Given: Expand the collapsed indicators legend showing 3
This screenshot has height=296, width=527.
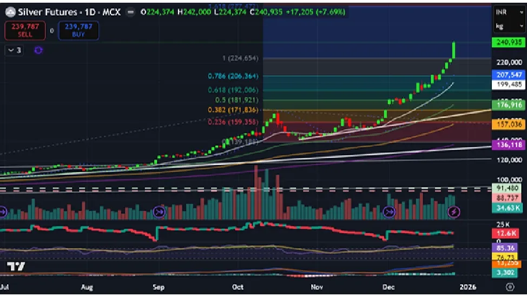Looking at the screenshot, I should 14,50.
